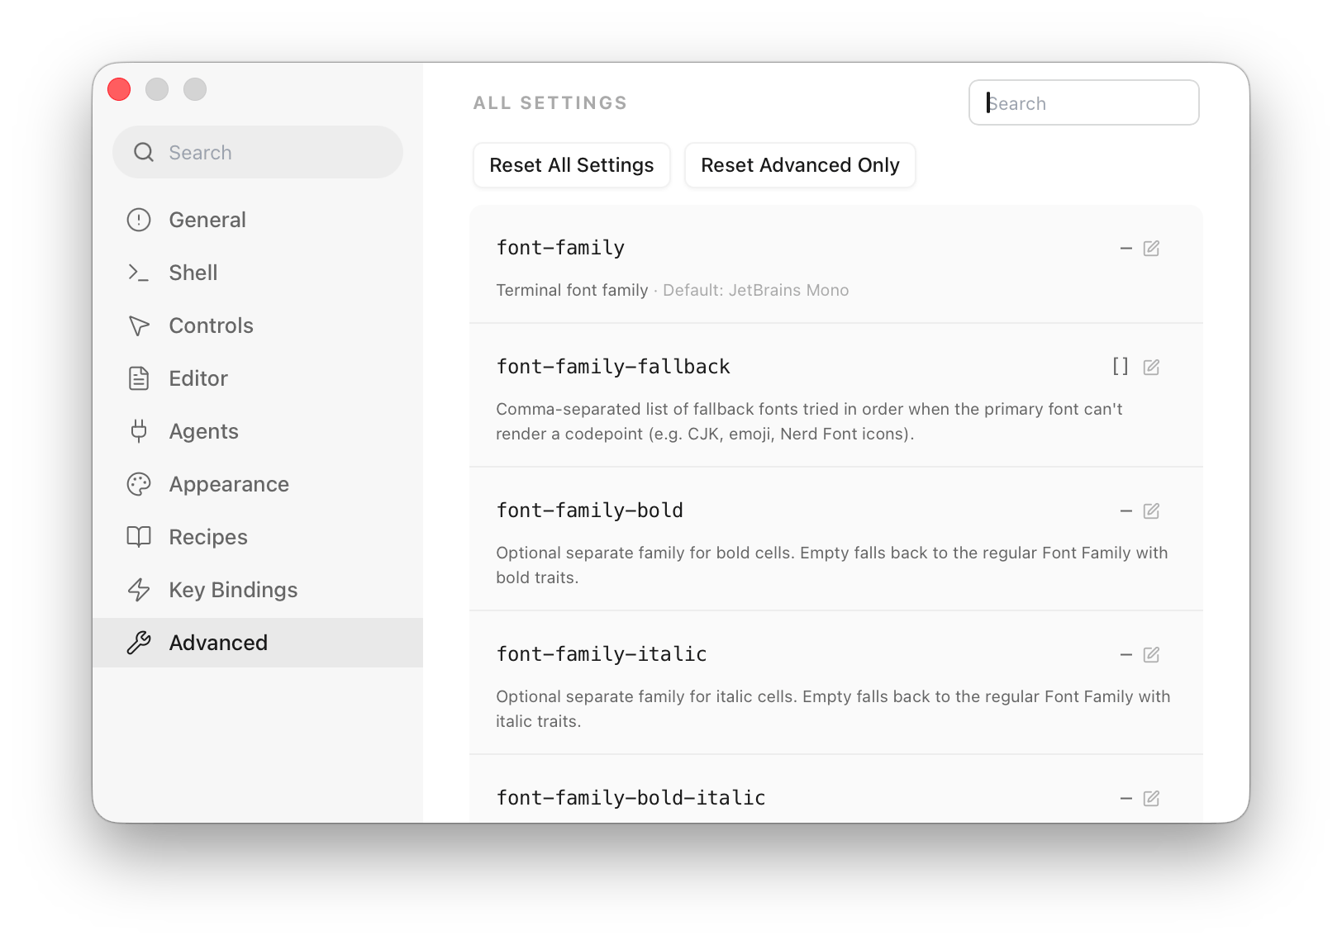This screenshot has height=945, width=1342.
Task: Click the Editor document icon
Action: point(139,378)
